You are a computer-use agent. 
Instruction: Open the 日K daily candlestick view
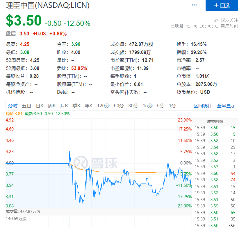click(x=39, y=106)
